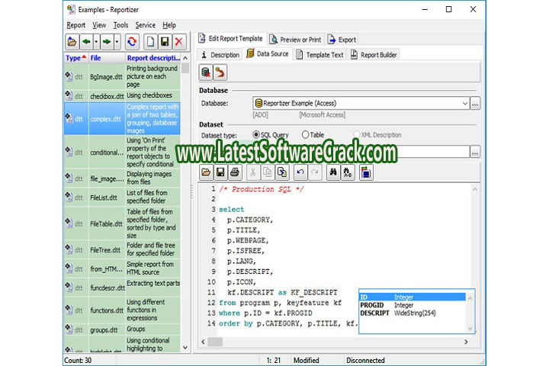549x366 pixels.
Task: Click the ellipsis button next to the Database combo box
Action: 475,104
